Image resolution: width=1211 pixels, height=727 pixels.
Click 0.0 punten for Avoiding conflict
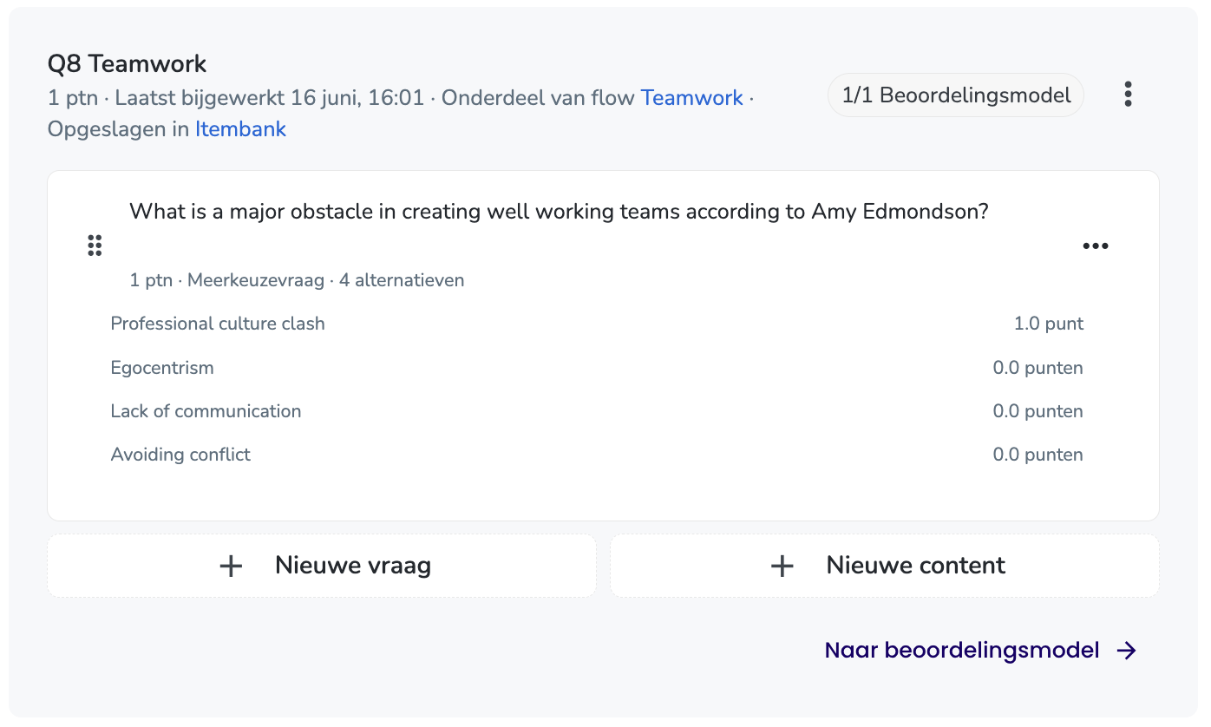1038,455
